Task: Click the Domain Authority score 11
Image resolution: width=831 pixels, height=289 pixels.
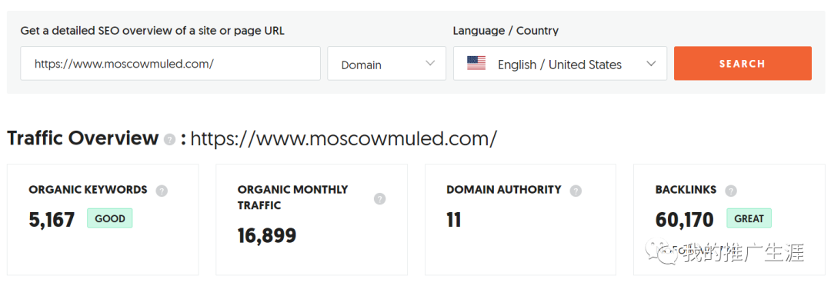Action: tap(454, 220)
